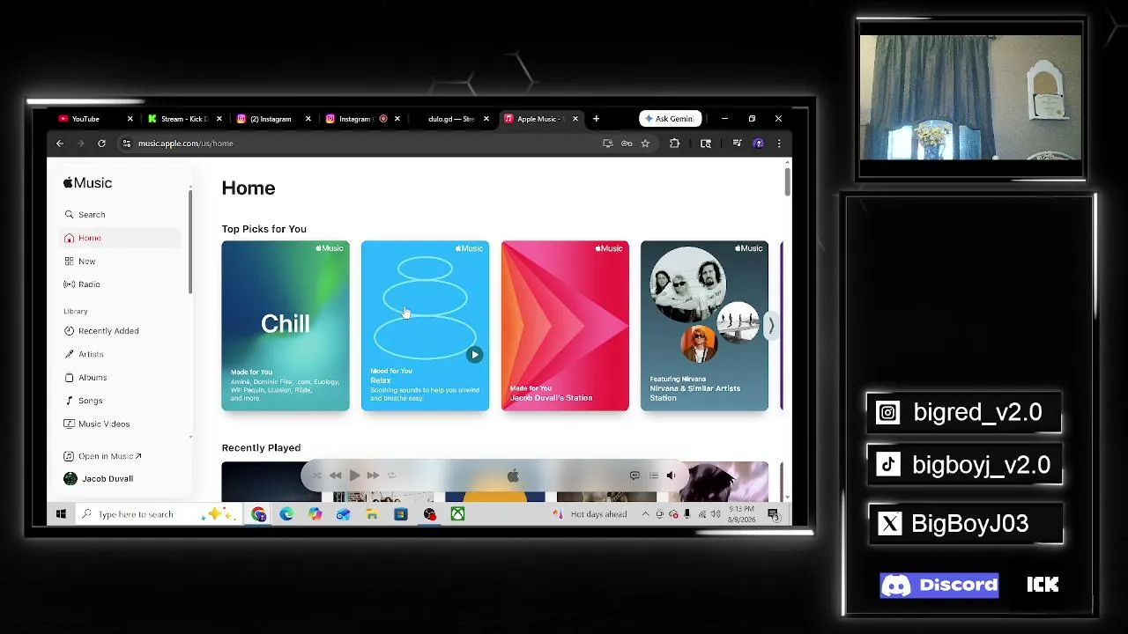Open Jacob Duvall's Station card

point(565,326)
